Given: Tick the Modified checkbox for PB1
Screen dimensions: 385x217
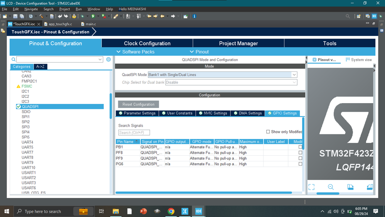Looking at the screenshot, I should [x=300, y=147].
